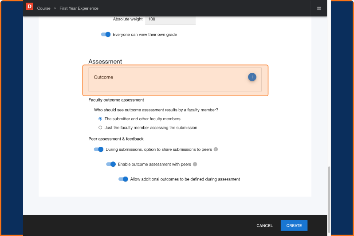Show info for sharing submissions to peers
Image resolution: width=354 pixels, height=236 pixels.
(x=216, y=149)
